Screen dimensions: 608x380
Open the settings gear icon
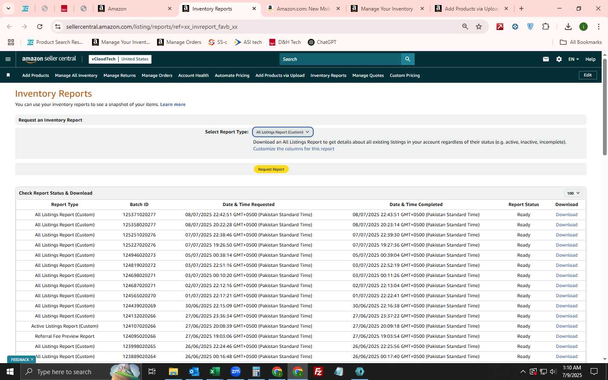pos(559,59)
